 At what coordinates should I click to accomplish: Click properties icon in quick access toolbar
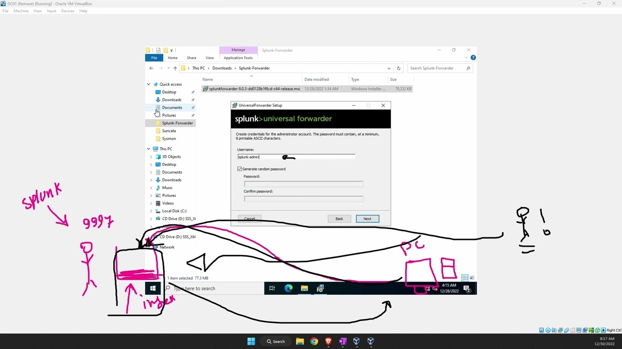tap(158, 50)
